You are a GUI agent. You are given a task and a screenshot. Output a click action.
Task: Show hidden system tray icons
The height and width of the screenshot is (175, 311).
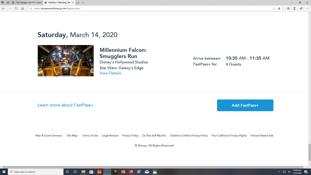pos(279,172)
